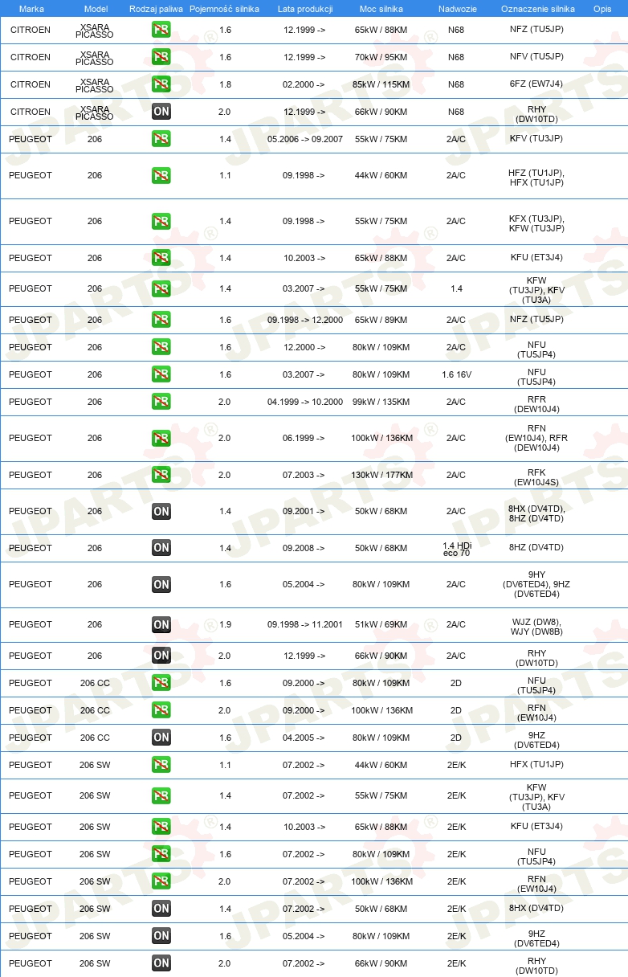
Task: Select the 6FZ (EW7J4) engine code
Action: click(537, 84)
